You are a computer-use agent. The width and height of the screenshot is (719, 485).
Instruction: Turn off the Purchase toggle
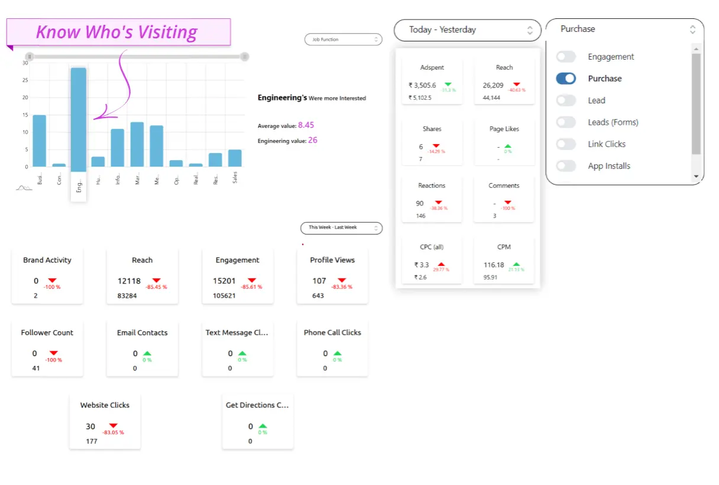tap(566, 79)
